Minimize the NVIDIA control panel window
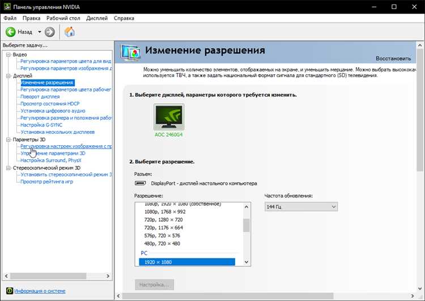This screenshot has height=301, width=425. click(374, 7)
